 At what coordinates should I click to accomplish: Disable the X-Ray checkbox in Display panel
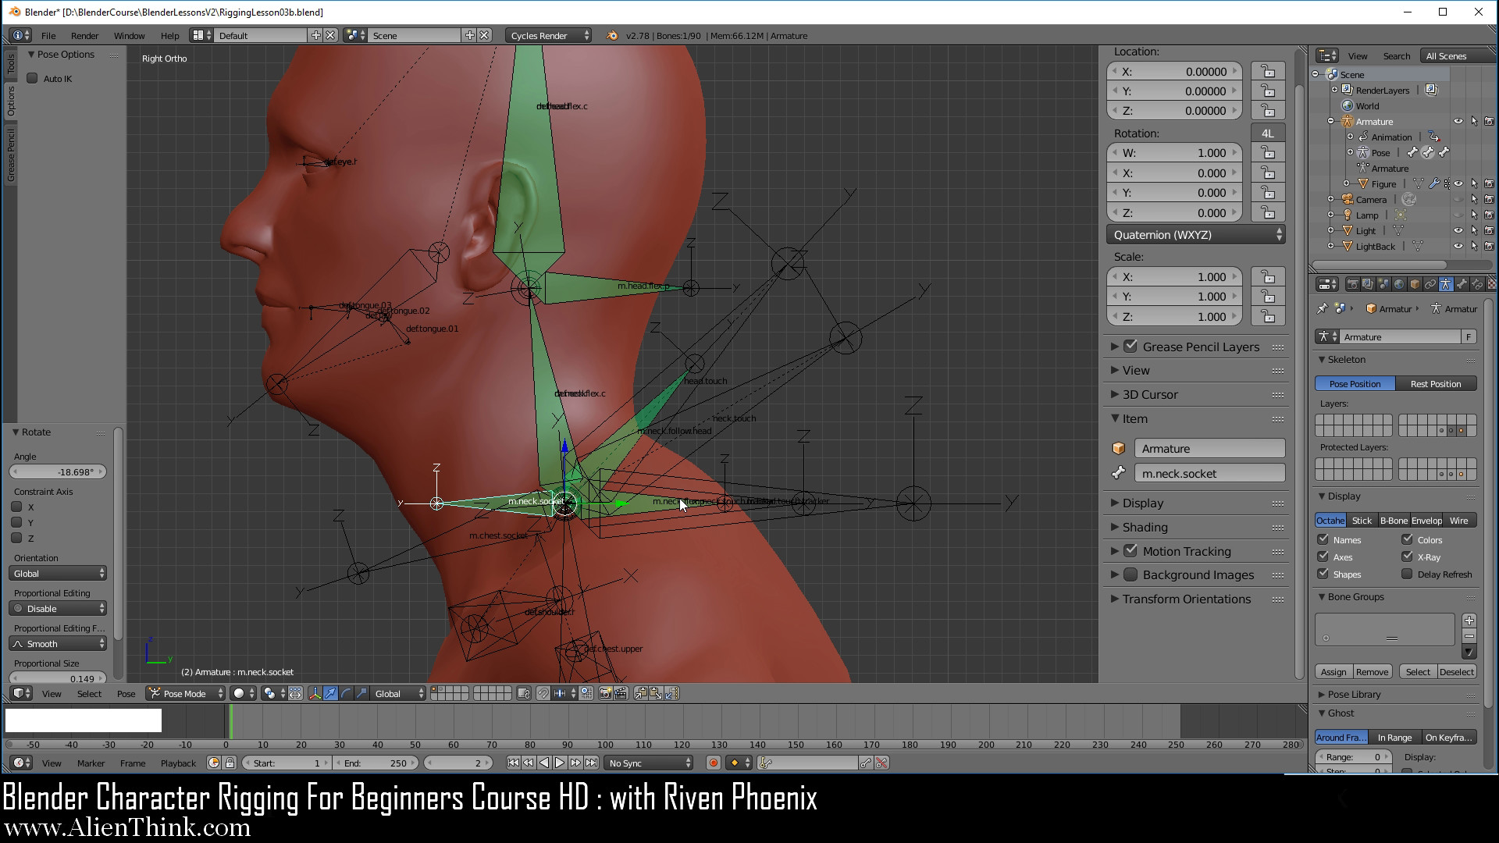tap(1407, 557)
